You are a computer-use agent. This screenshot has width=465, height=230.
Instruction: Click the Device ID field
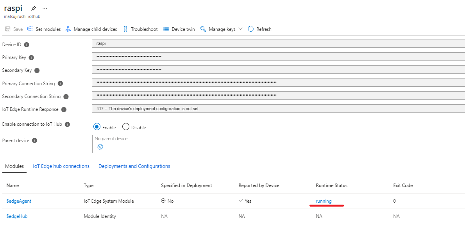[279, 44]
